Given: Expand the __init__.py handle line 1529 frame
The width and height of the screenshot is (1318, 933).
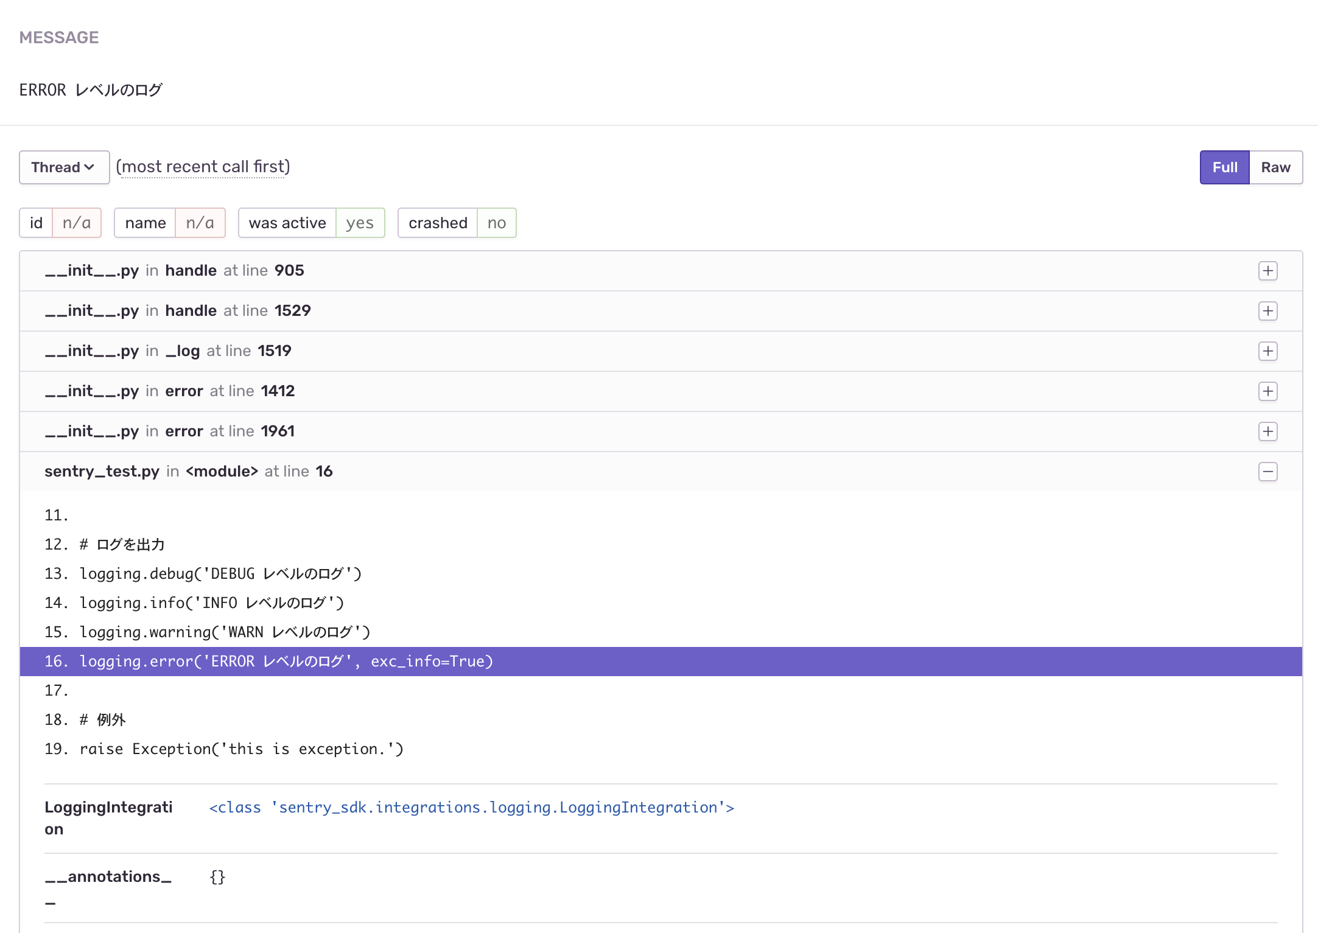Looking at the screenshot, I should point(1267,311).
